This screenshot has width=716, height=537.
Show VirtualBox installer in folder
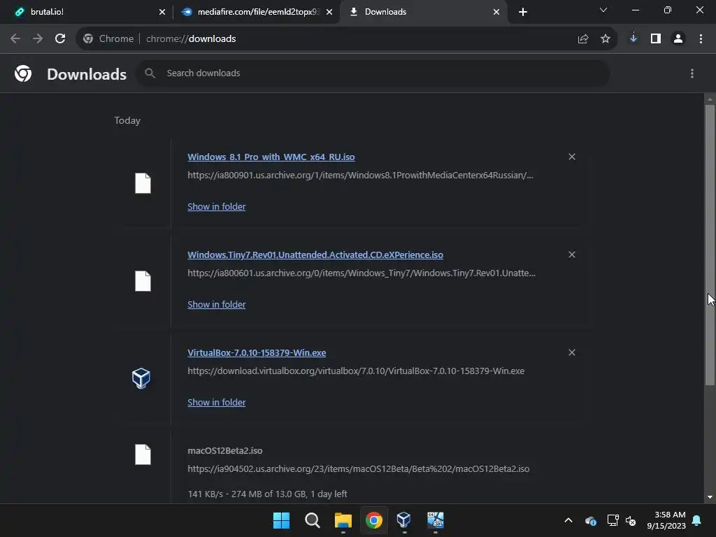click(x=217, y=402)
